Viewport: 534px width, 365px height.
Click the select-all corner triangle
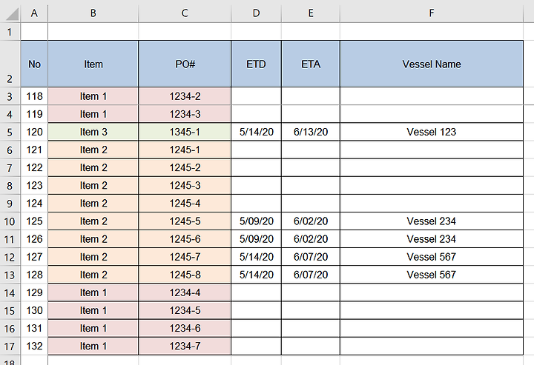[10, 13]
